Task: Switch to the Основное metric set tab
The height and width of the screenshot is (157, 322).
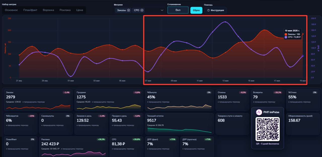Action: [11, 10]
